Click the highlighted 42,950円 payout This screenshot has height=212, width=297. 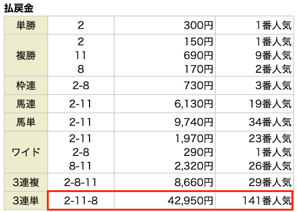pos(191,201)
